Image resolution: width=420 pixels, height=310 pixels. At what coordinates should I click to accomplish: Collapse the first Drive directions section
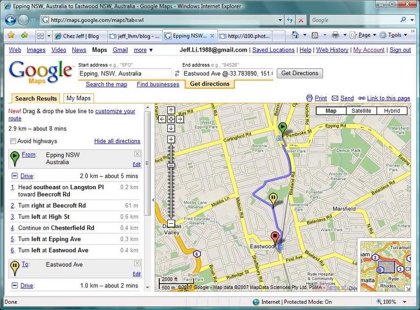click(15, 176)
